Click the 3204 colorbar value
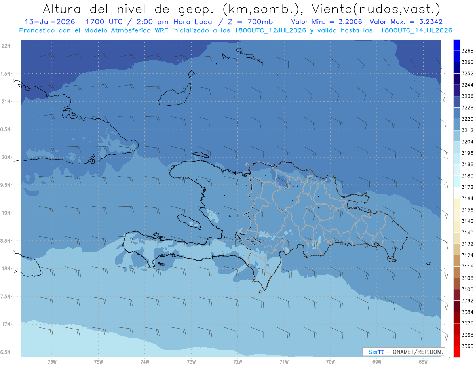This screenshot has width=475, height=367. [467, 142]
